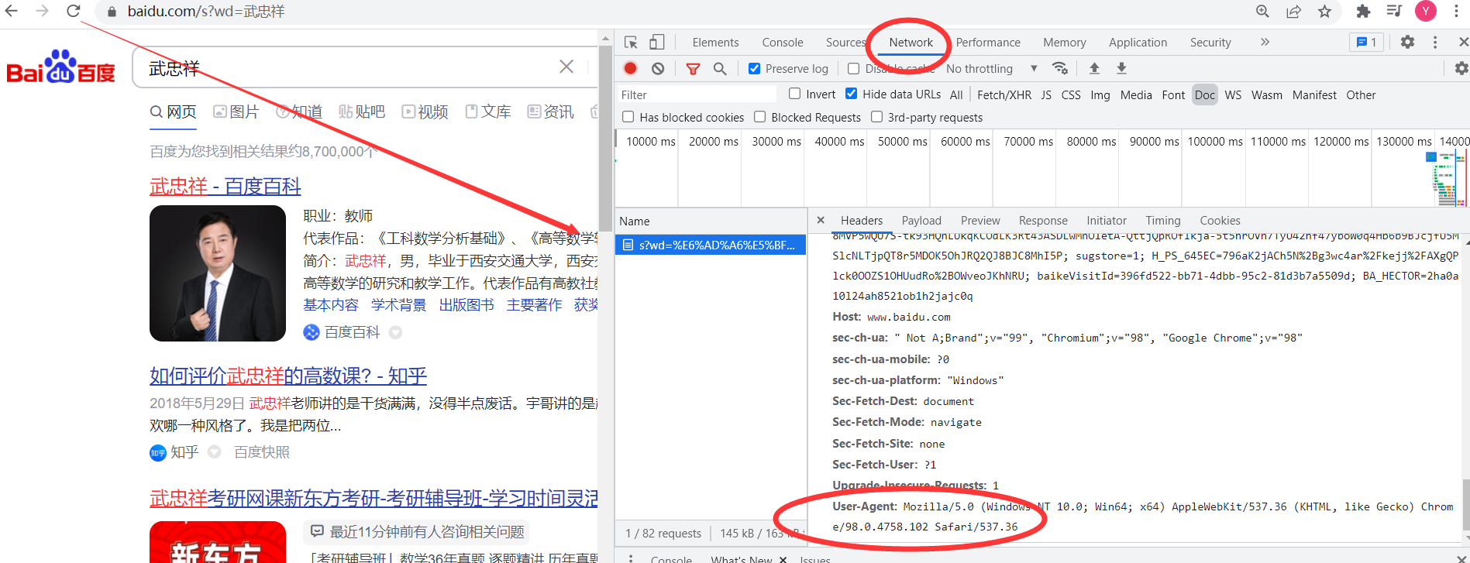Open the 知乎 高数课 result link

pos(288,376)
